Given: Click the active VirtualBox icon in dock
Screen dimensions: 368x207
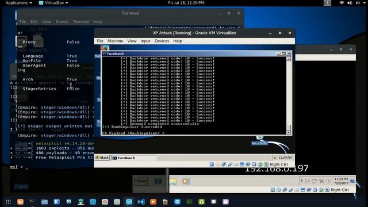Looking at the screenshot, I should pos(129,202).
